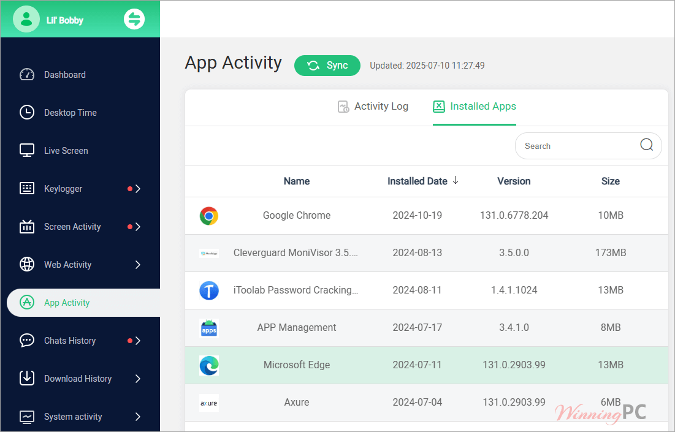Click the Desktop Time clock icon

[27, 112]
